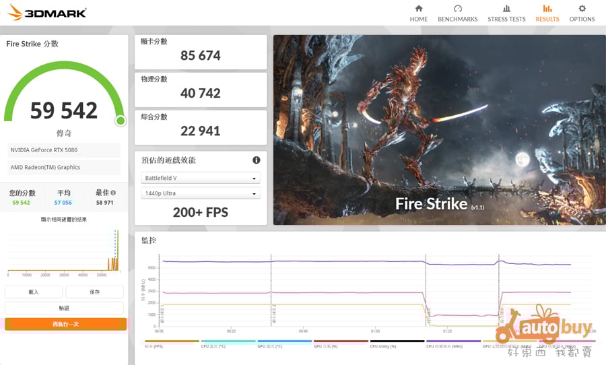
Task: Expand the 1440p Ultra resolution dropdown
Action: pos(201,194)
